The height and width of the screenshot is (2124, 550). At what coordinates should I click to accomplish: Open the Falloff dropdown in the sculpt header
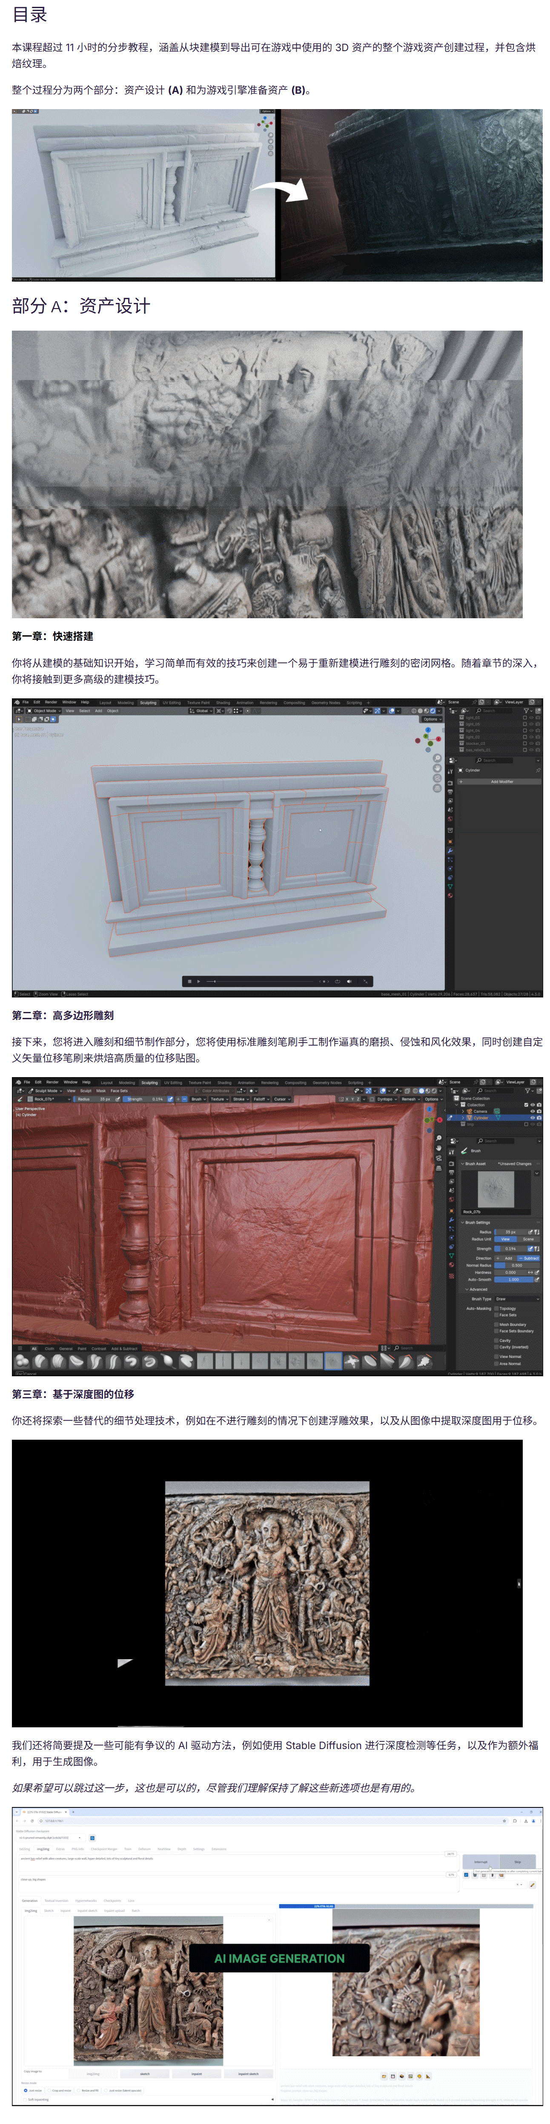click(261, 1099)
